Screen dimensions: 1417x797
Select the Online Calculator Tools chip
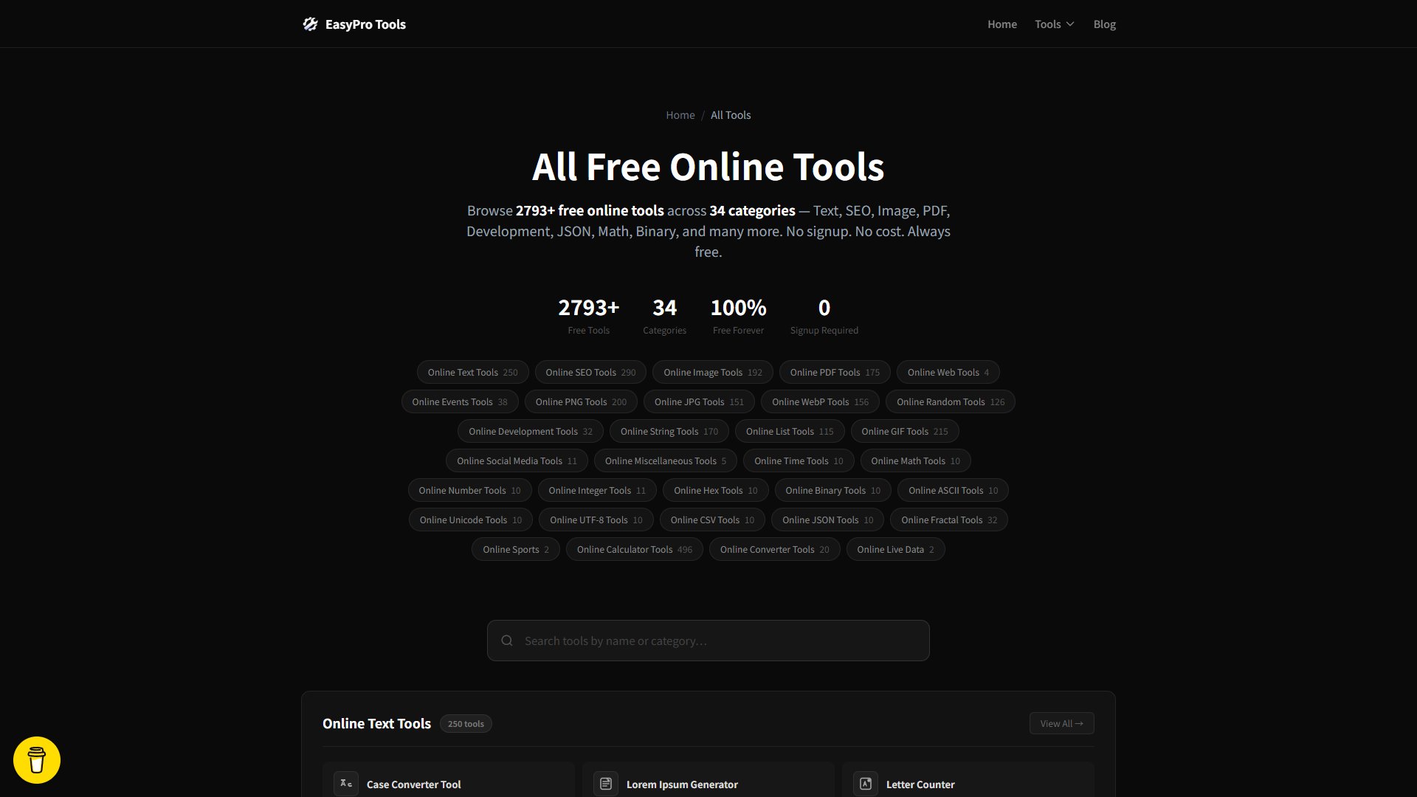635,549
